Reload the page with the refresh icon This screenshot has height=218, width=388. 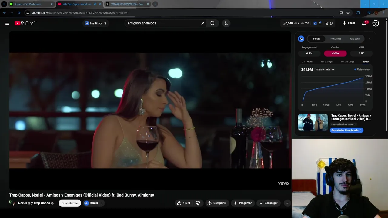tap(19, 13)
